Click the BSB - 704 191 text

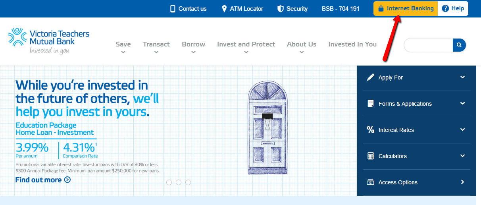341,9
